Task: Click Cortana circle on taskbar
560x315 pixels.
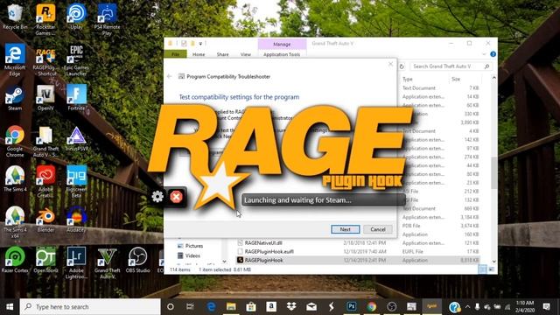Action: 171,306
